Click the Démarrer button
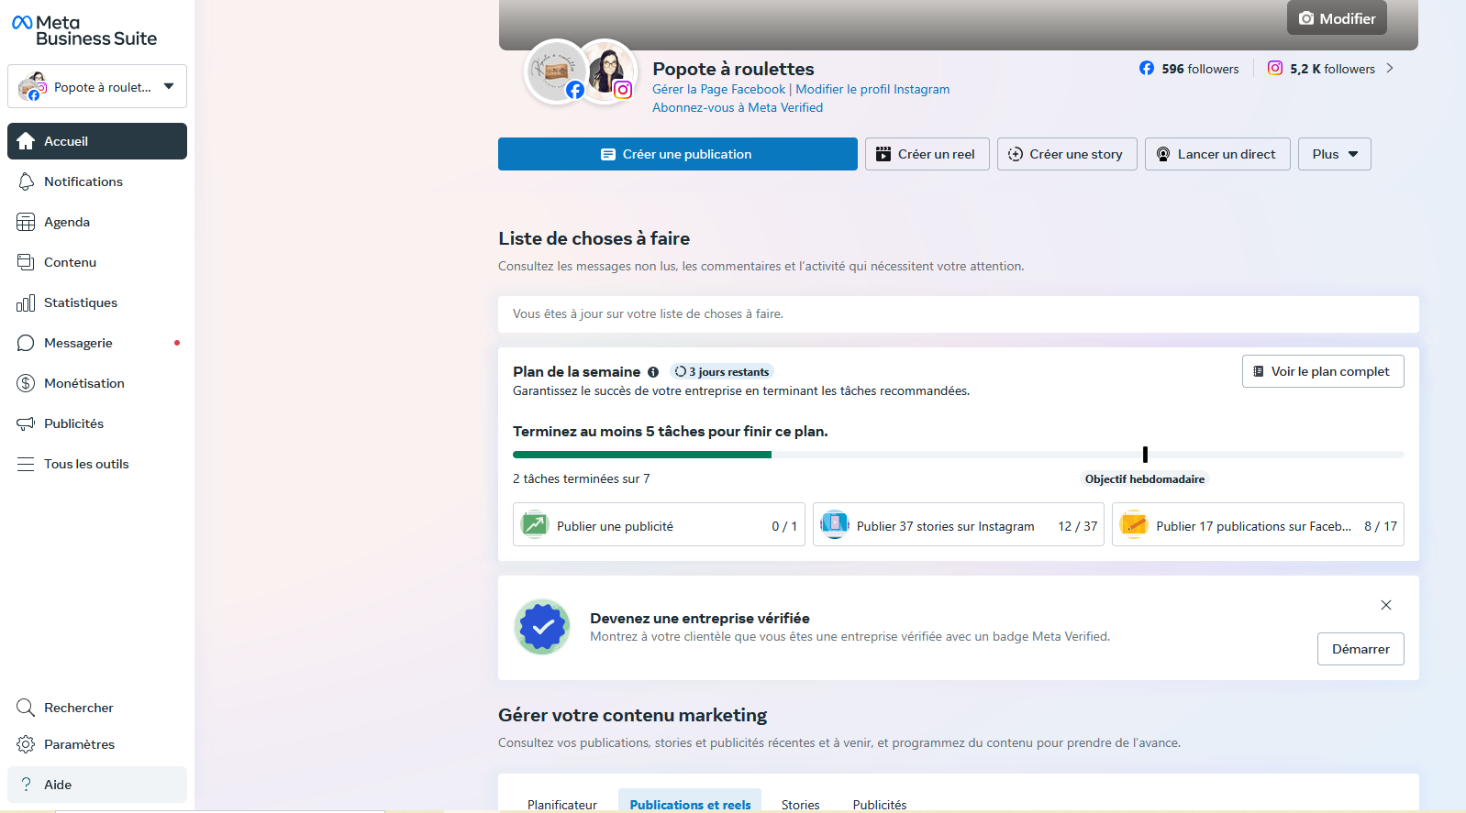 click(1360, 649)
